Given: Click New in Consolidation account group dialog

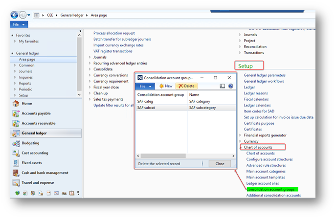Looking at the screenshot, I should pos(166,86).
